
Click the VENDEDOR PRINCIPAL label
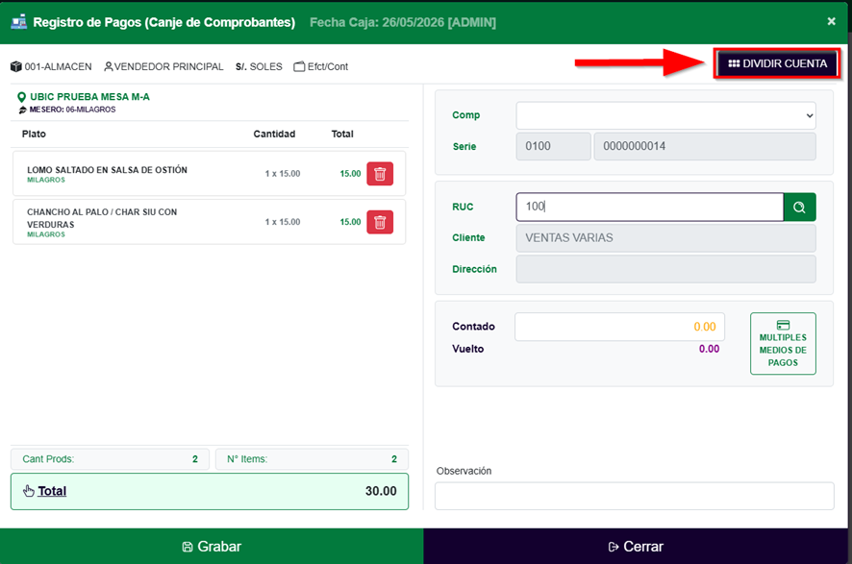click(x=168, y=66)
